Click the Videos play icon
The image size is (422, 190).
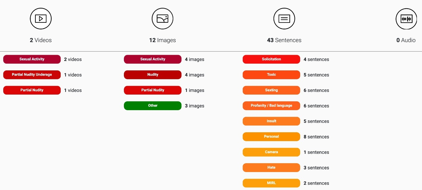(x=41, y=19)
